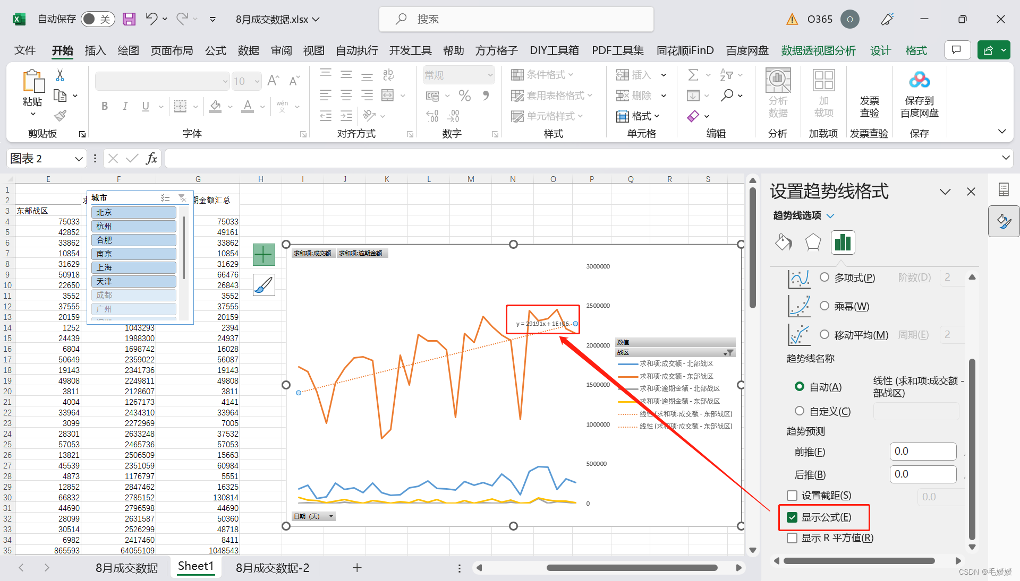Click the chart elements plus button
This screenshot has height=581, width=1020.
click(263, 255)
